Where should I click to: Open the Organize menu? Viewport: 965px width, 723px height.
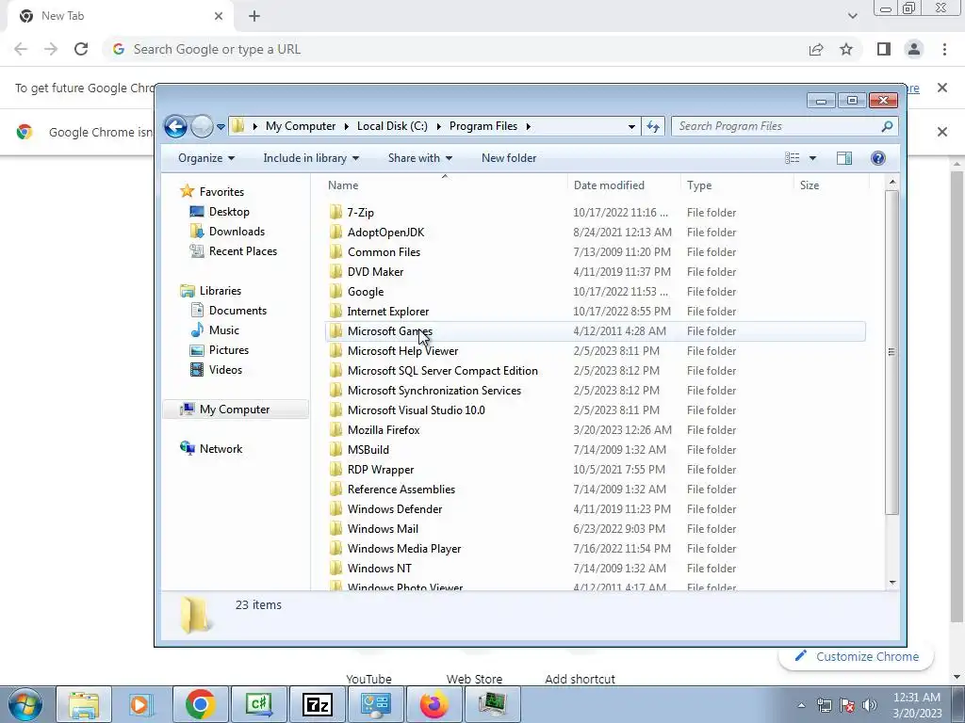pos(206,158)
